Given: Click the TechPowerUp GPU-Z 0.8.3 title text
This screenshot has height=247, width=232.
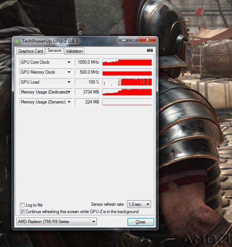Looking at the screenshot, I should click(x=50, y=41).
